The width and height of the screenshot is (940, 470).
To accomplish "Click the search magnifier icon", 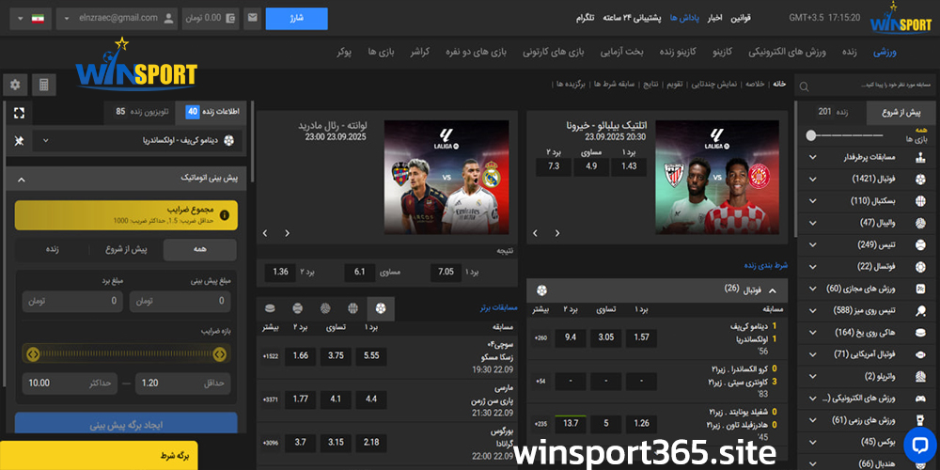I will 804,86.
